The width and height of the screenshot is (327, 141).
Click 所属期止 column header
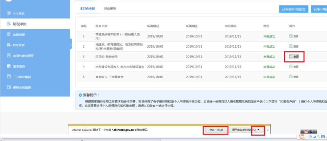[192, 26]
